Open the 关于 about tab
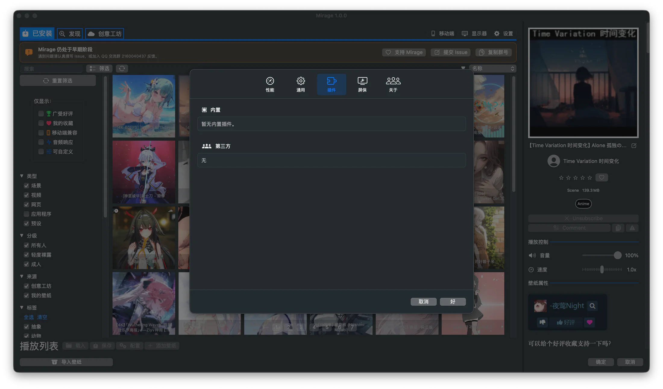The width and height of the screenshot is (663, 389). coord(393,84)
